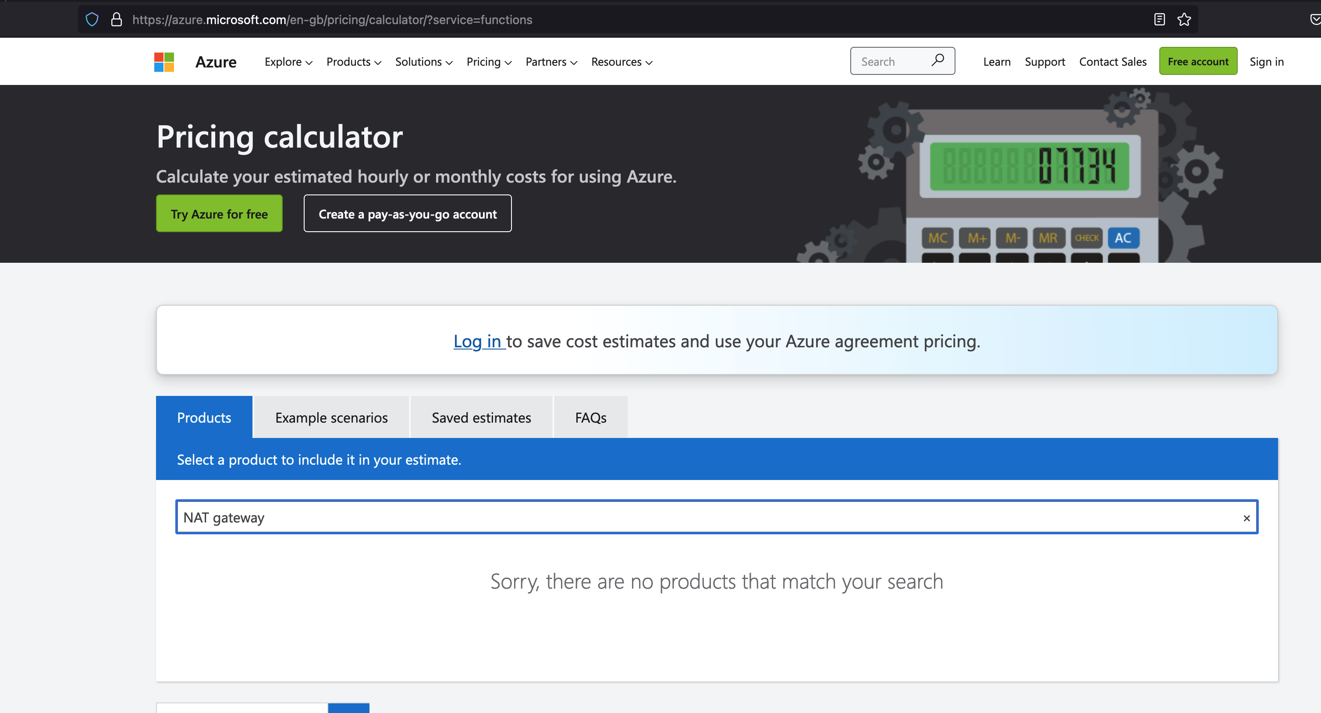
Task: Clear the NAT gateway search text
Action: tap(1246, 518)
